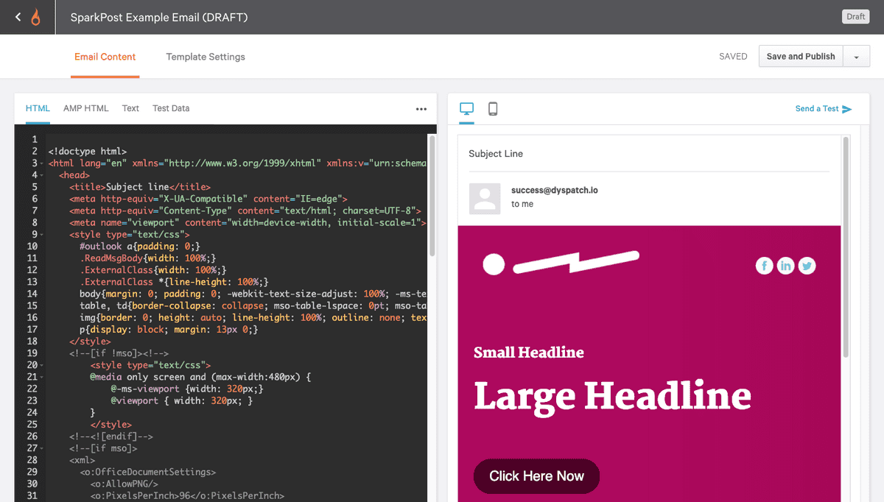884x502 pixels.
Task: Click the Large Headline text in preview
Action: pos(612,396)
